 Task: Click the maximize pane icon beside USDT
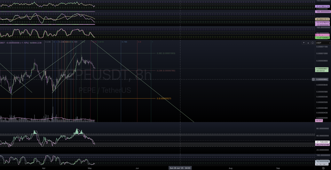[x=313, y=43]
